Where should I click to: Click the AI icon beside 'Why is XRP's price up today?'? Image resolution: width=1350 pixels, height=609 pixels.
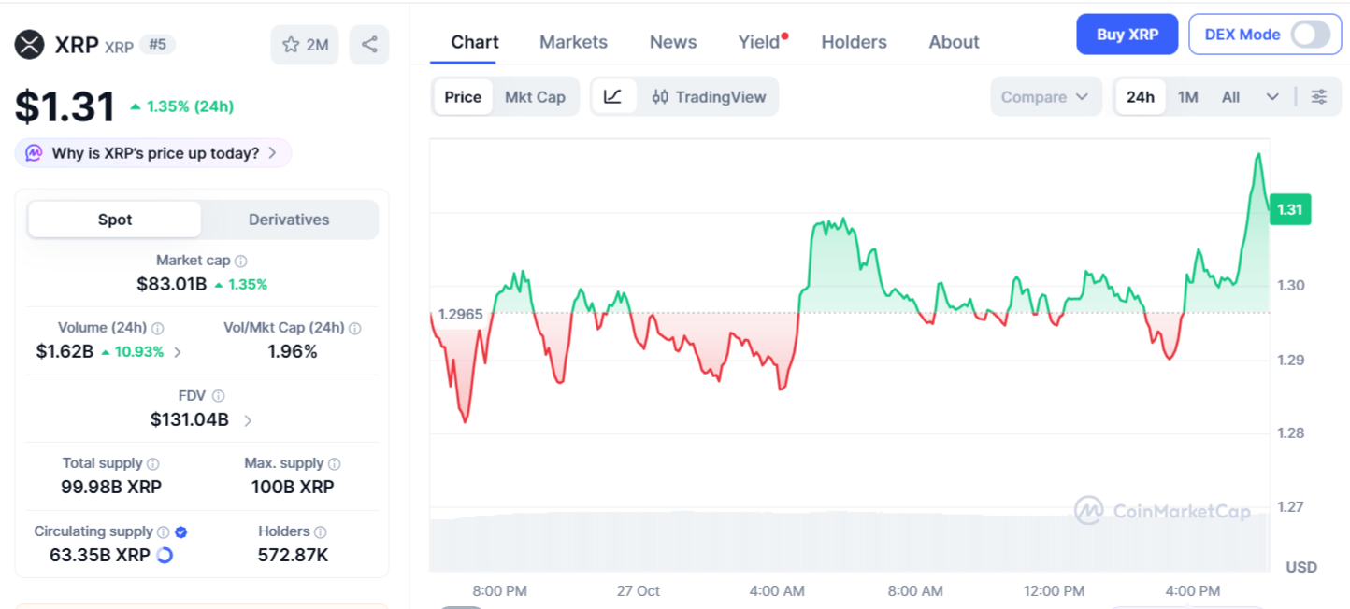[34, 153]
